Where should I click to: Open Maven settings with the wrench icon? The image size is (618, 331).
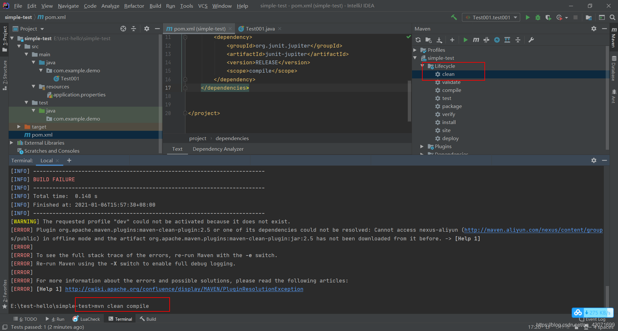coord(531,40)
